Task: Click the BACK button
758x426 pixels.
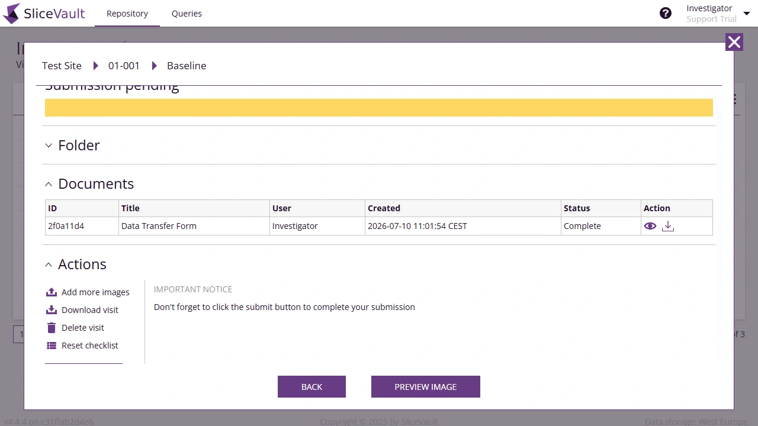Action: (311, 387)
